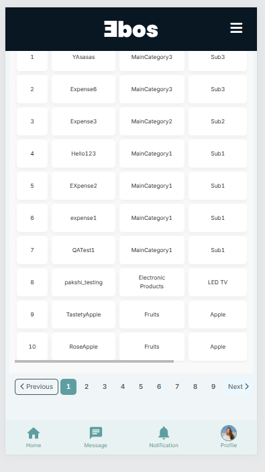This screenshot has width=265, height=472.
Task: Select the active page 1 button
Action: pos(68,386)
